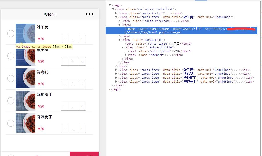
Task: Expand the carts-checkbox view node
Action: coord(120,21)
